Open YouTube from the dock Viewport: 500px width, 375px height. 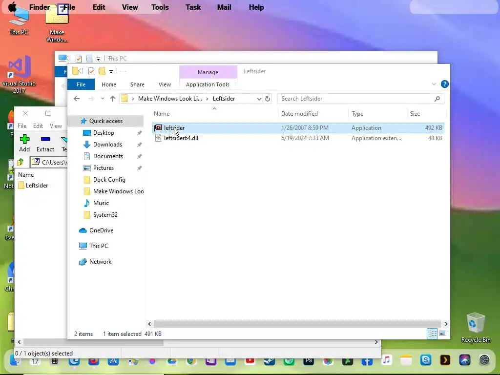[250, 361]
